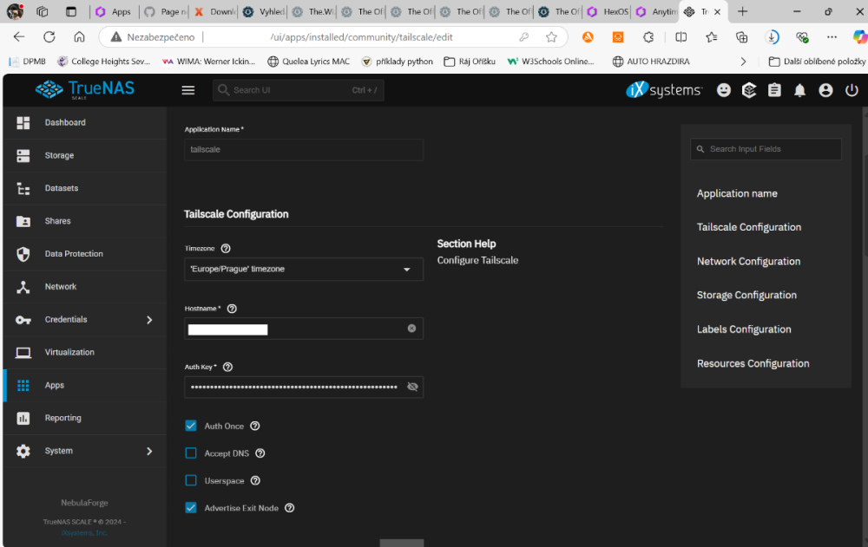Click the feedback smiley face icon

[x=724, y=90]
